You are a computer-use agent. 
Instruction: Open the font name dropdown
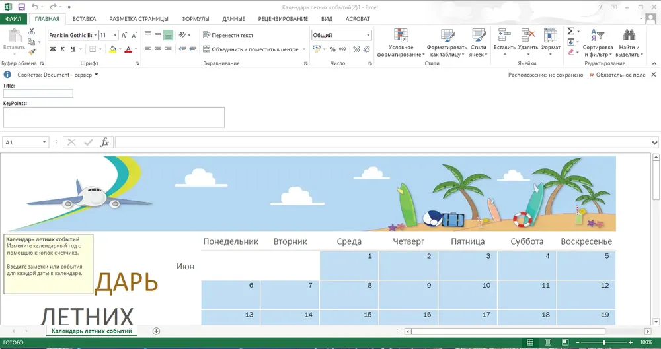[x=96, y=35]
